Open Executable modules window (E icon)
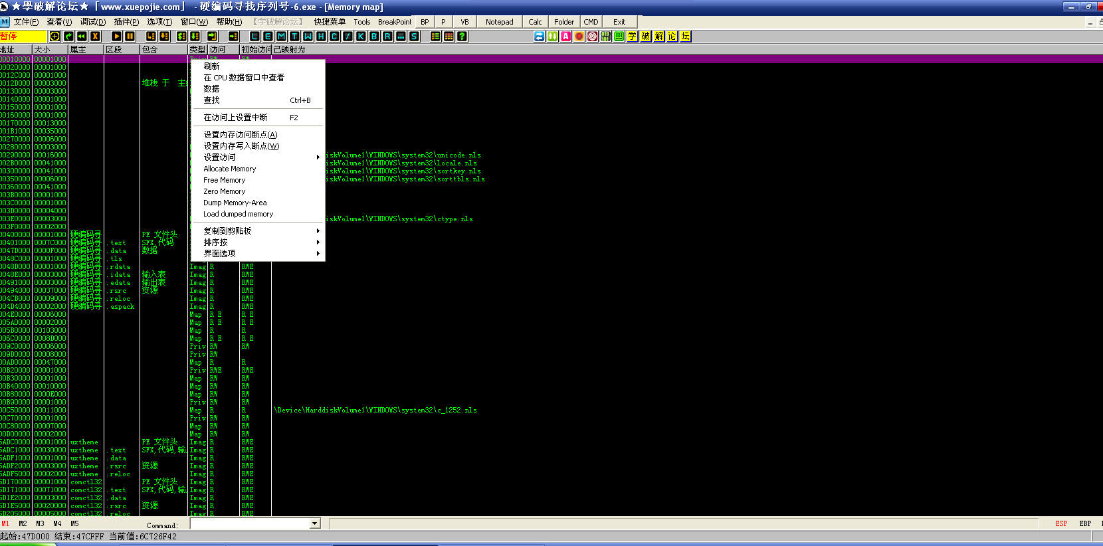The image size is (1103, 546). pyautogui.click(x=268, y=37)
